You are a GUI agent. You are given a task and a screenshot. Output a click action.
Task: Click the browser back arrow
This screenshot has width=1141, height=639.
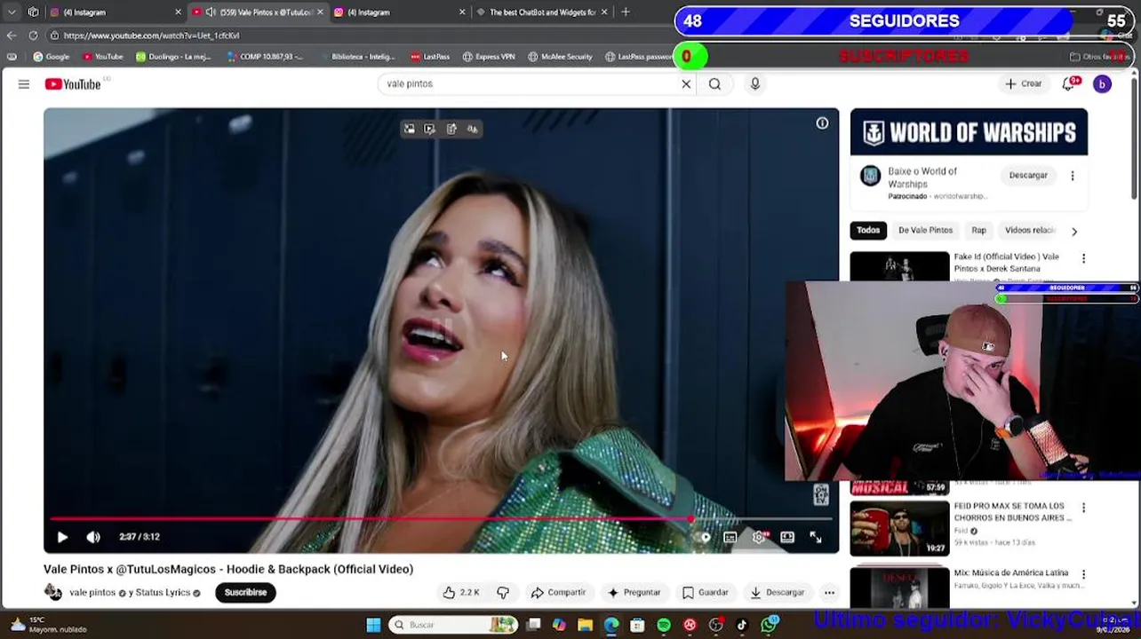(x=11, y=35)
